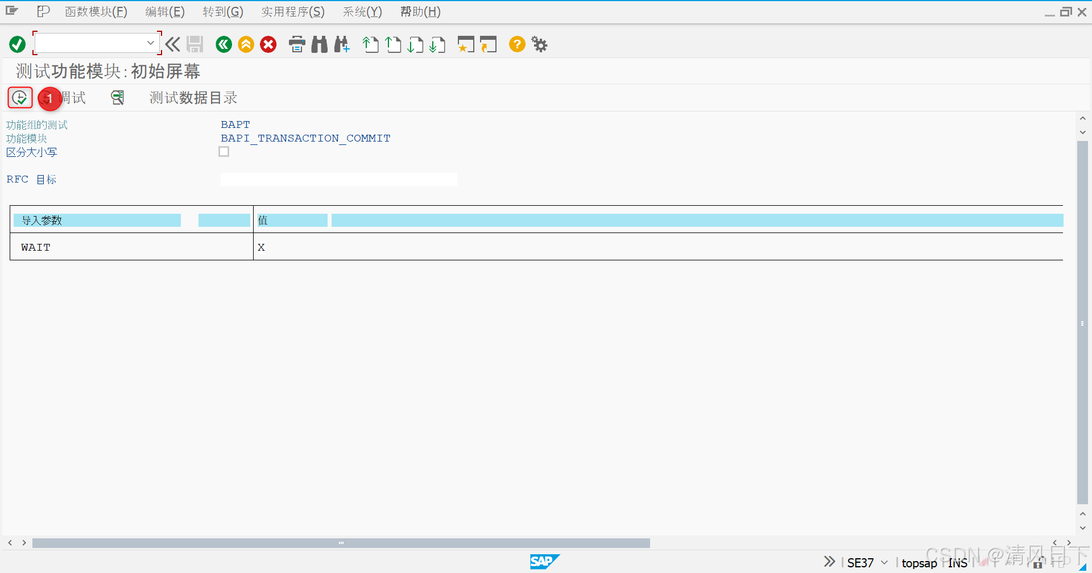Open Customize Local Layout gear icon
Viewport: 1092px width, 573px height.
(x=539, y=44)
